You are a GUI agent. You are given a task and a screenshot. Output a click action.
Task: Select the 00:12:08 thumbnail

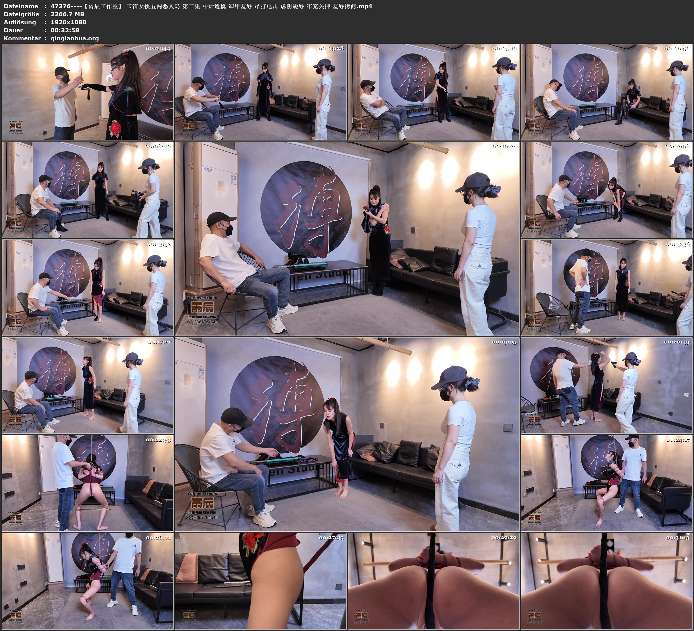606,190
